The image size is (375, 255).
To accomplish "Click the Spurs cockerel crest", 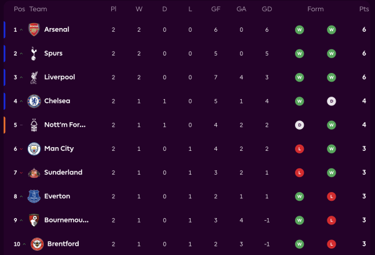I will point(34,54).
